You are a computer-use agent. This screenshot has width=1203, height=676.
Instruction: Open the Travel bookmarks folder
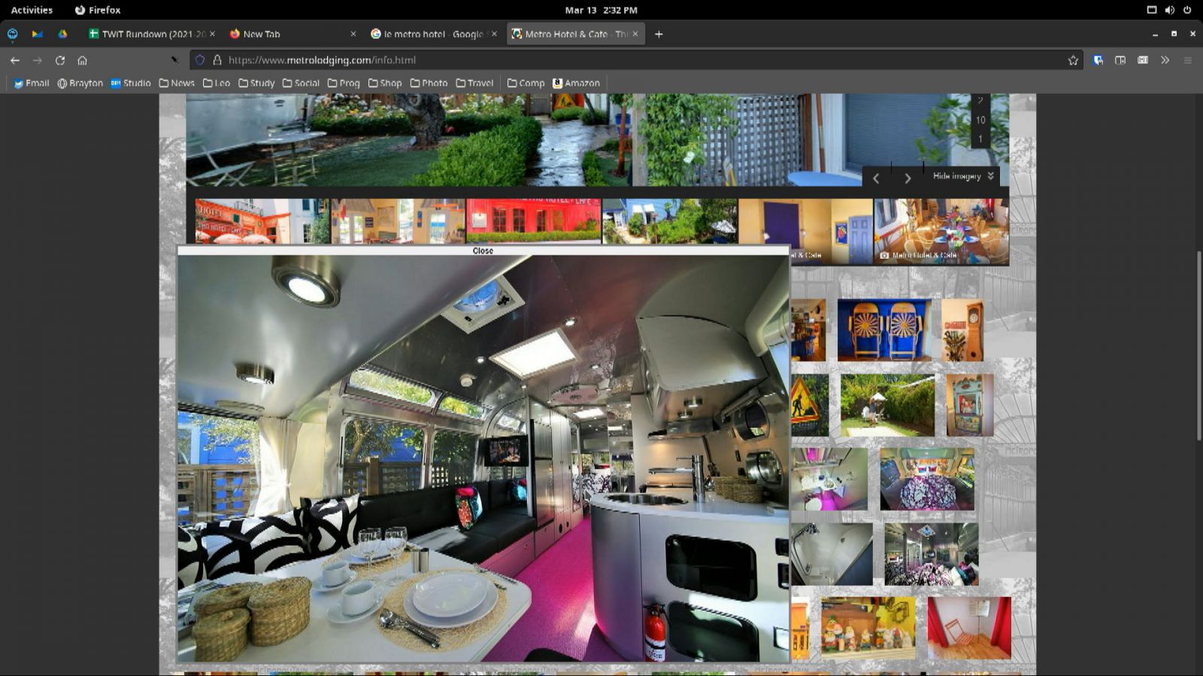click(x=474, y=83)
